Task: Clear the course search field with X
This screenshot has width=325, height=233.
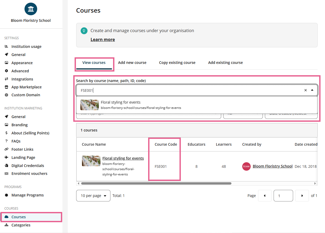Action: tap(305, 90)
